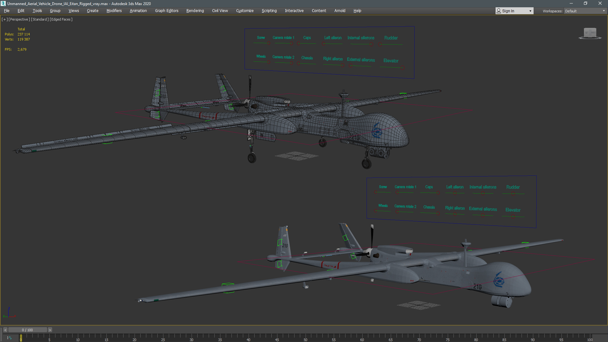
Task: Open the Group menu
Action: pyautogui.click(x=55, y=11)
